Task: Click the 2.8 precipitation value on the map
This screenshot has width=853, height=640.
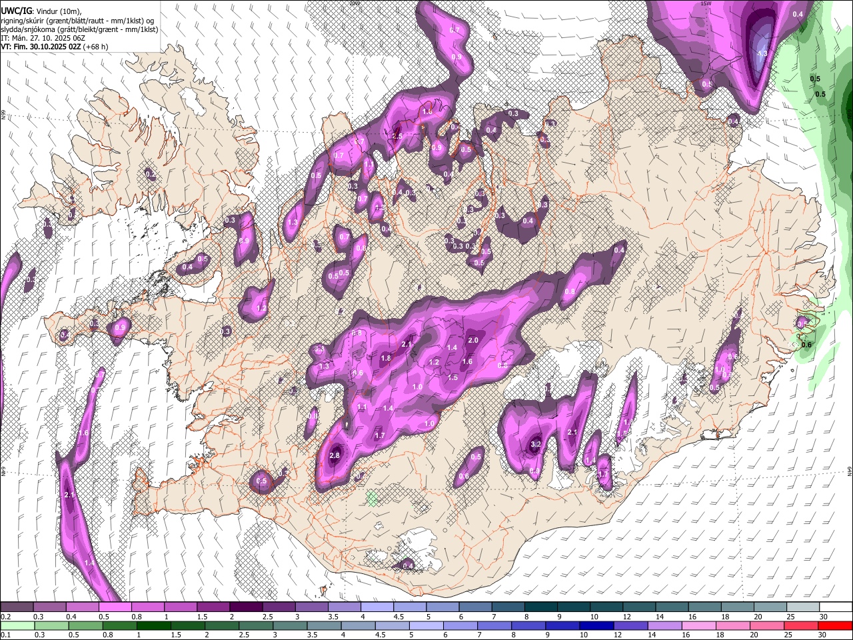Action: coord(335,455)
